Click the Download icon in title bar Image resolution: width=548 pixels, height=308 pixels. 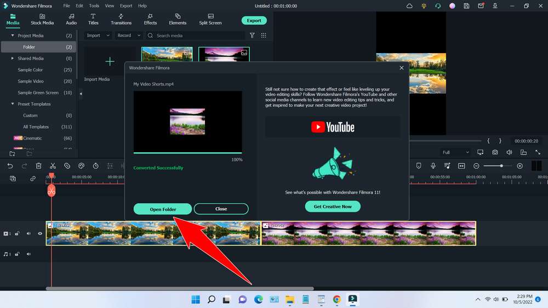coord(495,6)
